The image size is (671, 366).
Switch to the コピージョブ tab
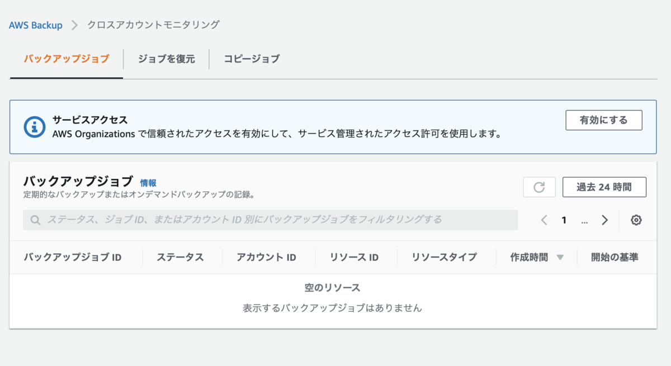(252, 59)
